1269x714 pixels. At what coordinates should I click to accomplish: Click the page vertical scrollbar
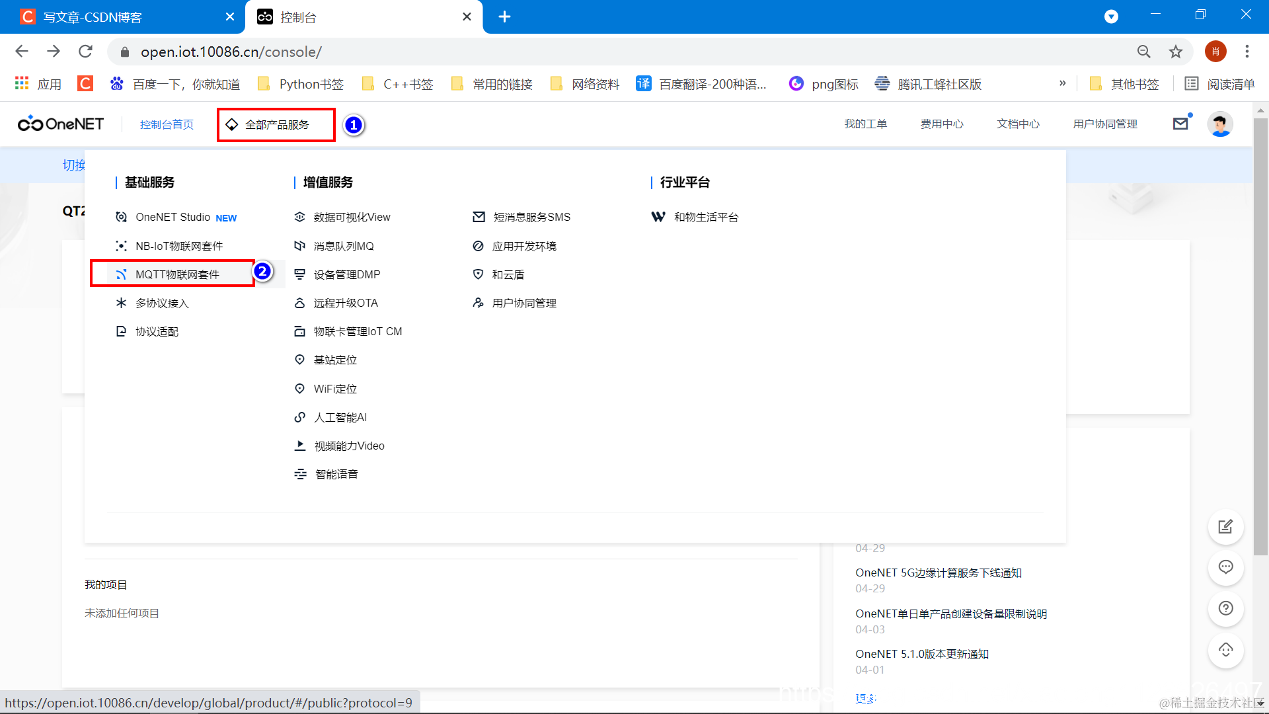(1260, 331)
